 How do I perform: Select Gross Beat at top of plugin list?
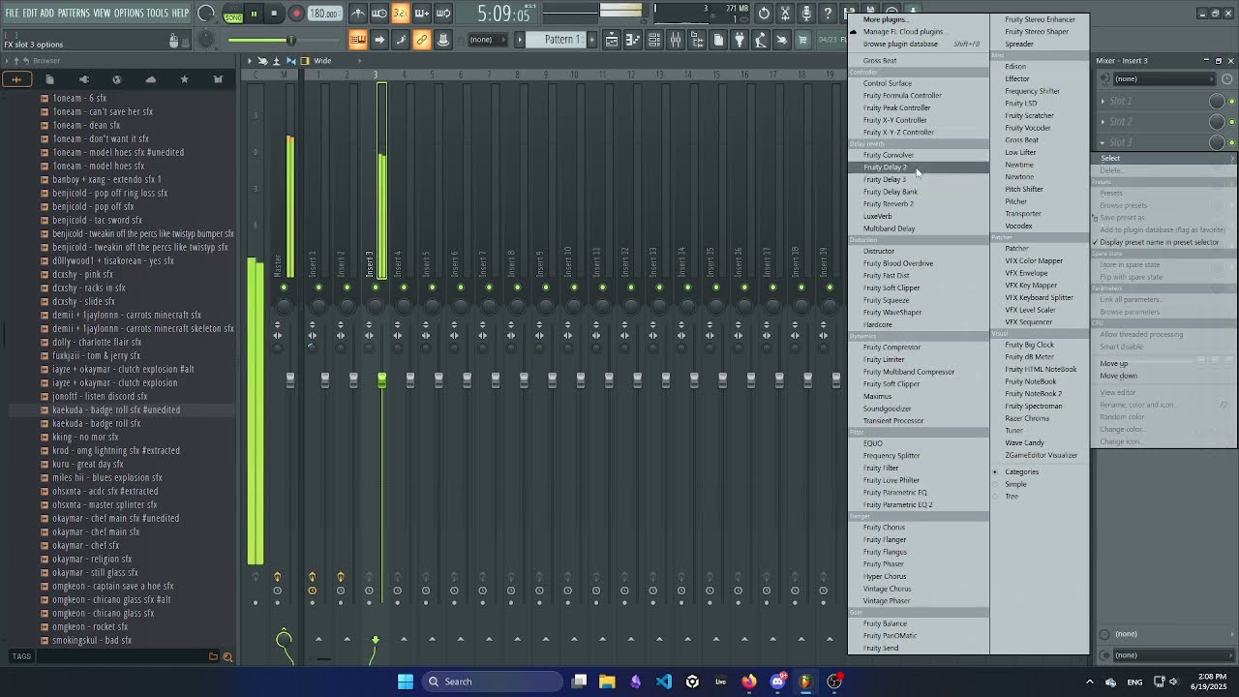point(919,61)
